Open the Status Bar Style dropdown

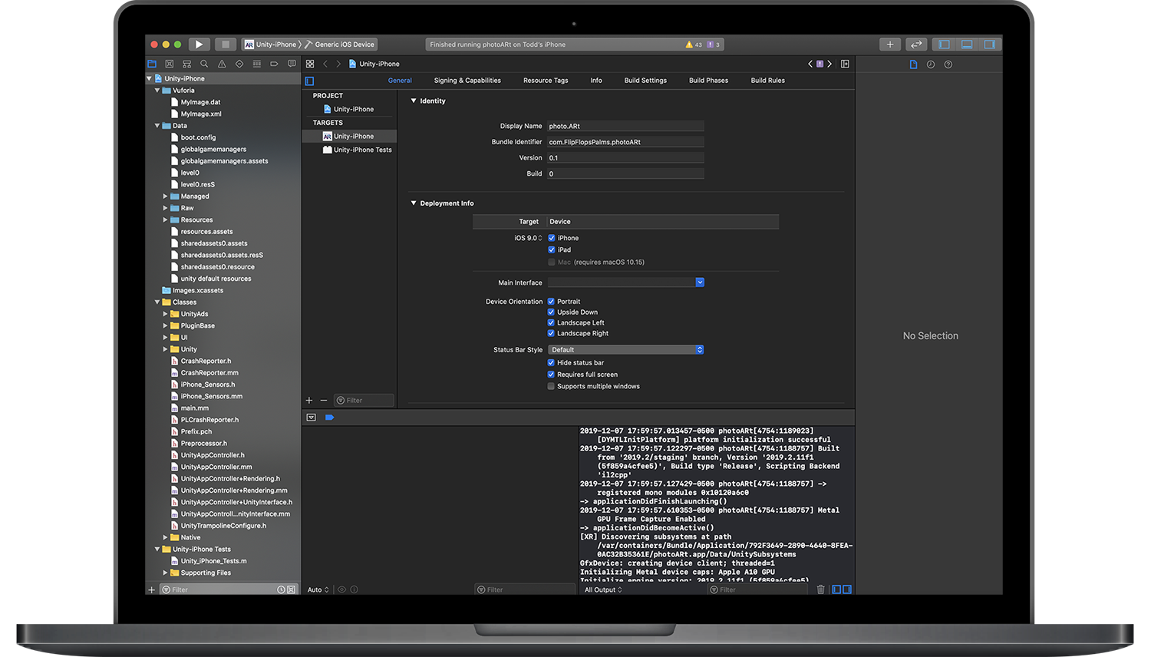(x=626, y=350)
